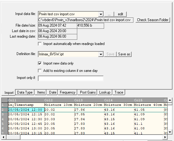Switch to the Frequency tab
The width and height of the screenshot is (174, 141).
click(x=67, y=92)
